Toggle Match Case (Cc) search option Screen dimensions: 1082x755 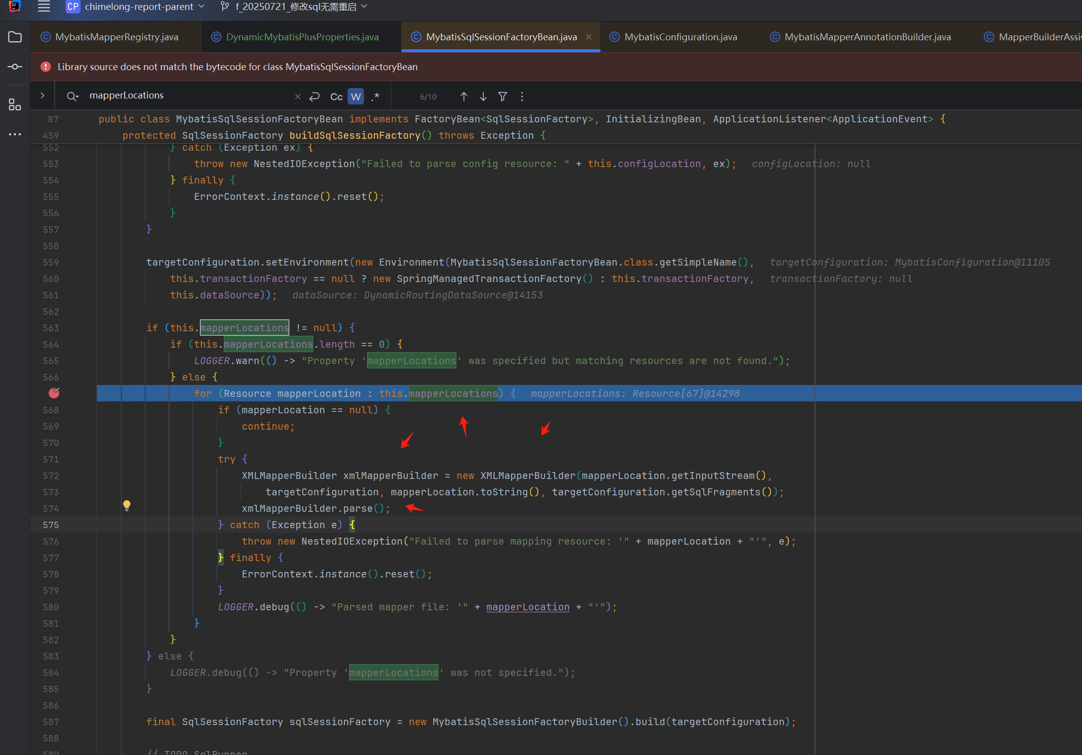point(336,96)
